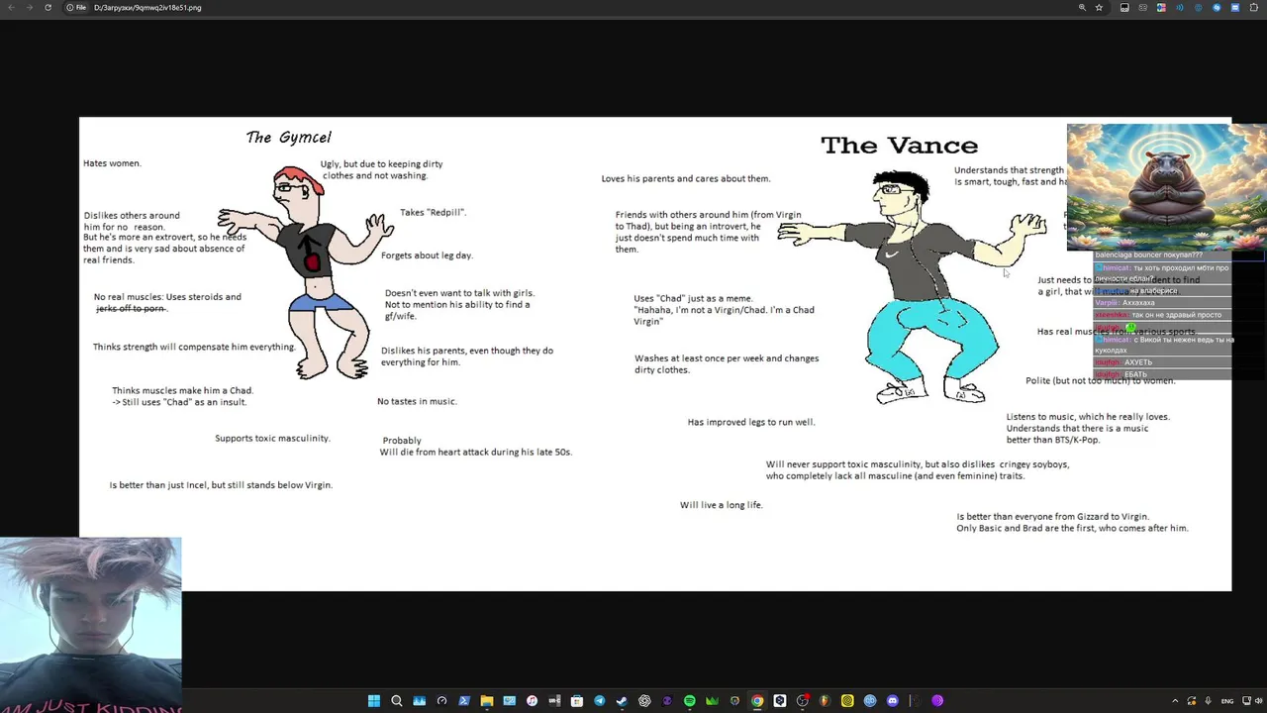The height and width of the screenshot is (713, 1267).
Task: Click the microphone tray icon
Action: (1208, 701)
